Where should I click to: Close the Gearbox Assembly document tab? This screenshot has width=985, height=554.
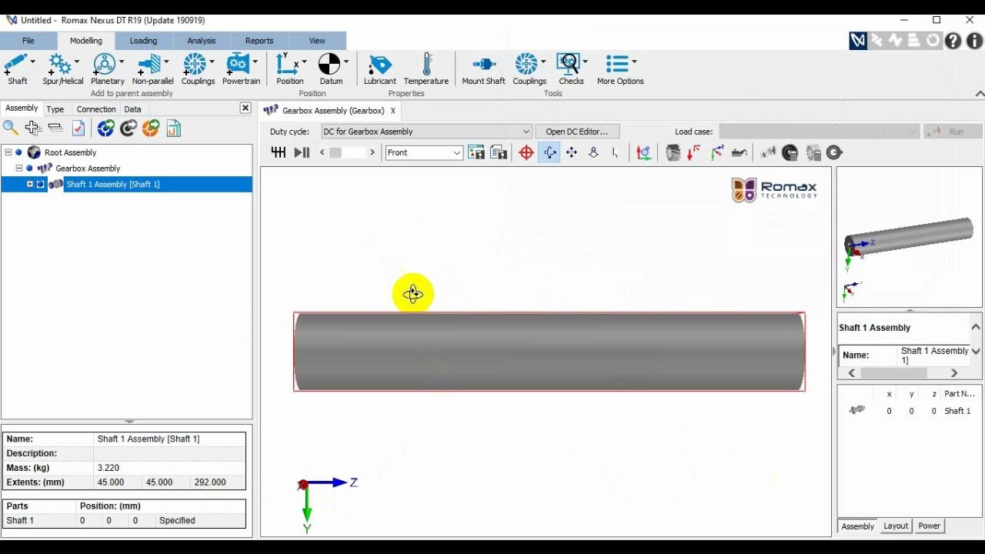[x=392, y=111]
